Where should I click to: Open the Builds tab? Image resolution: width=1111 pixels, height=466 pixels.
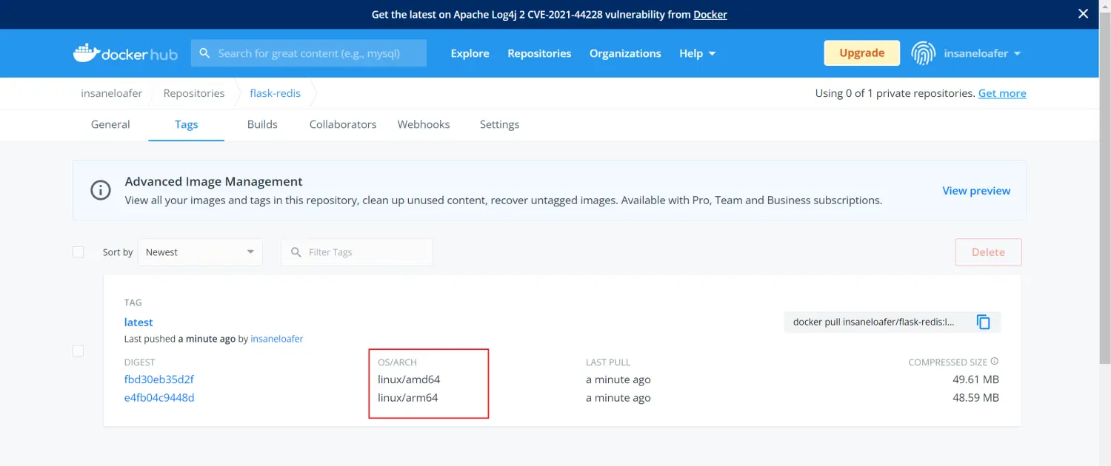click(x=262, y=124)
